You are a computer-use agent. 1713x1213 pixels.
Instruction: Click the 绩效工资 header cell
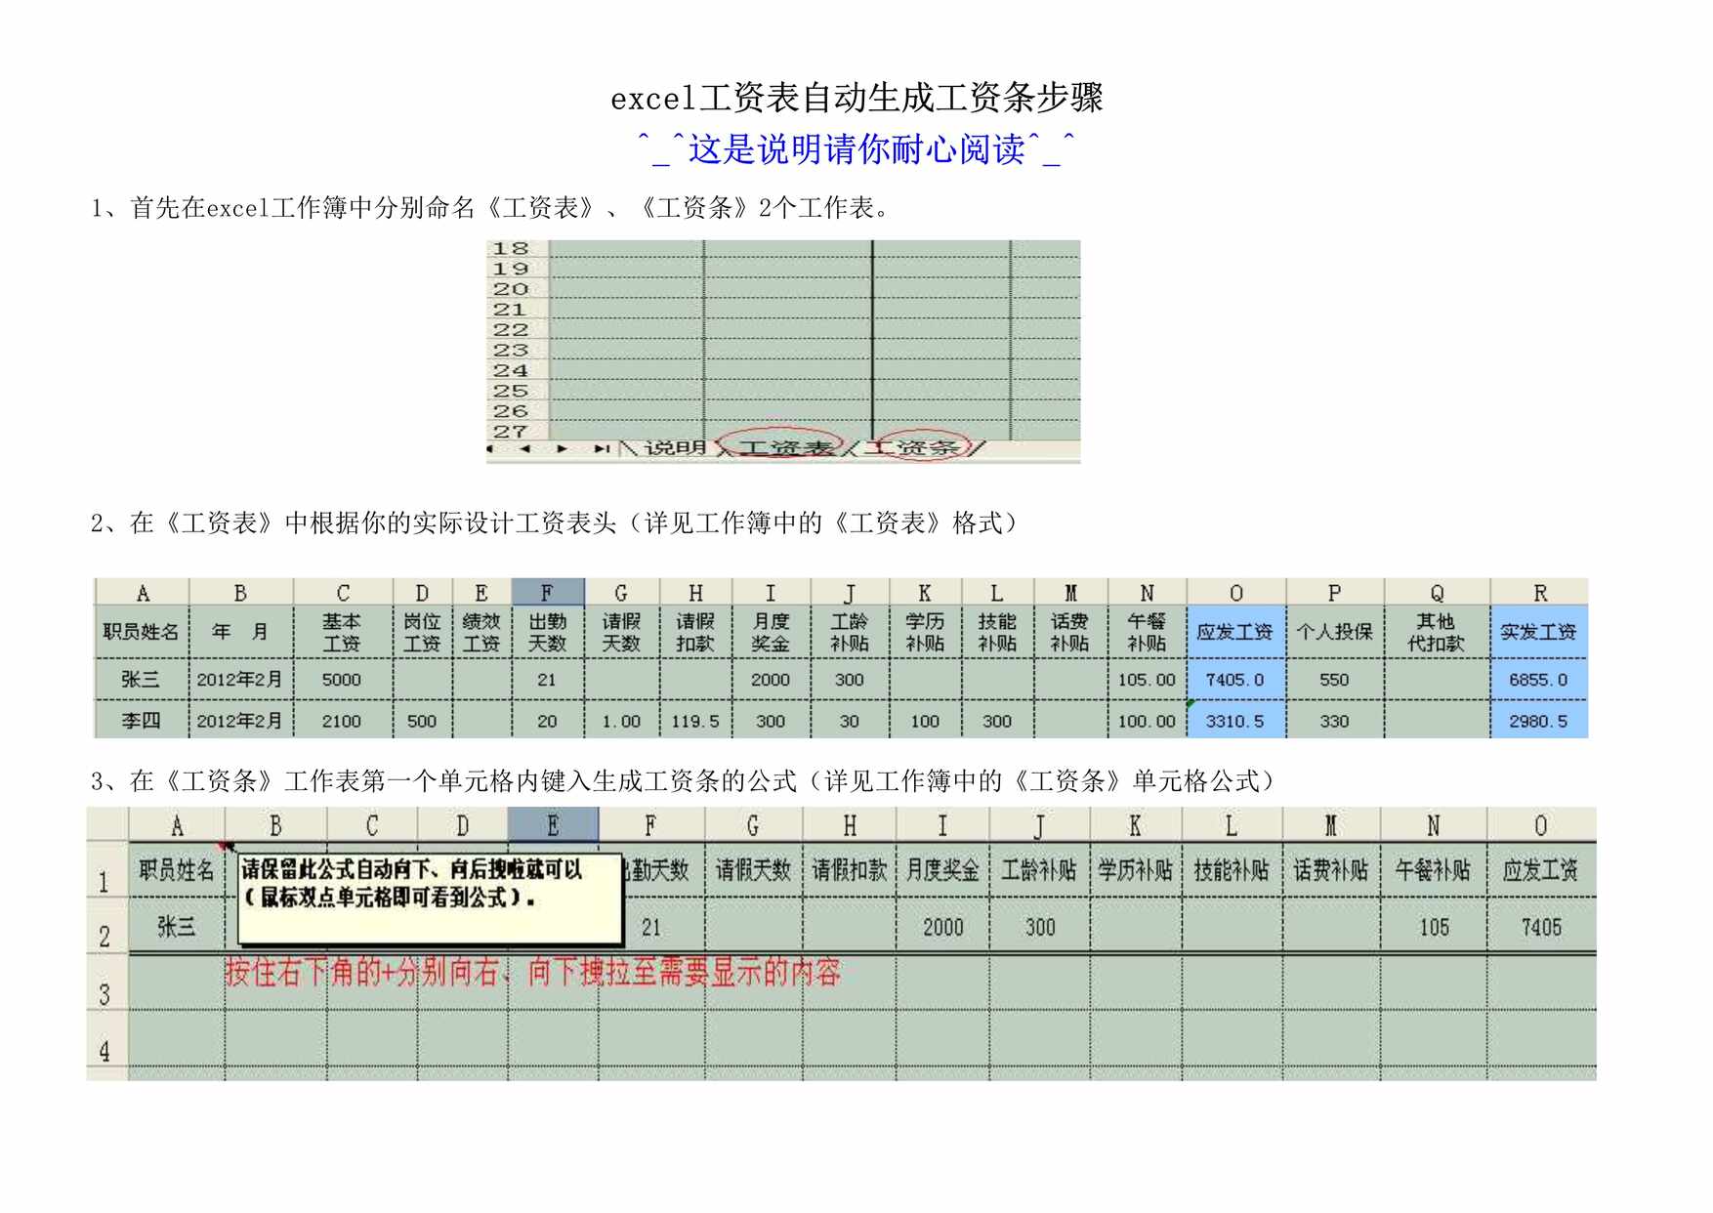click(x=481, y=632)
